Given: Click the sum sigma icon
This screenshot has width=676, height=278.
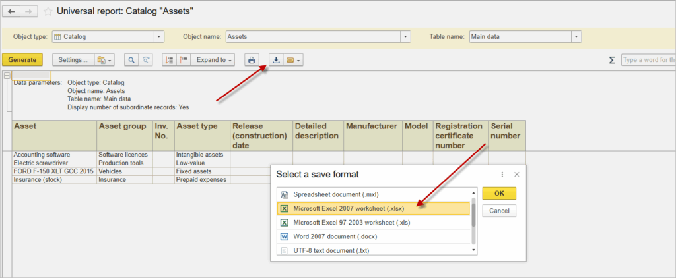Looking at the screenshot, I should click(612, 60).
